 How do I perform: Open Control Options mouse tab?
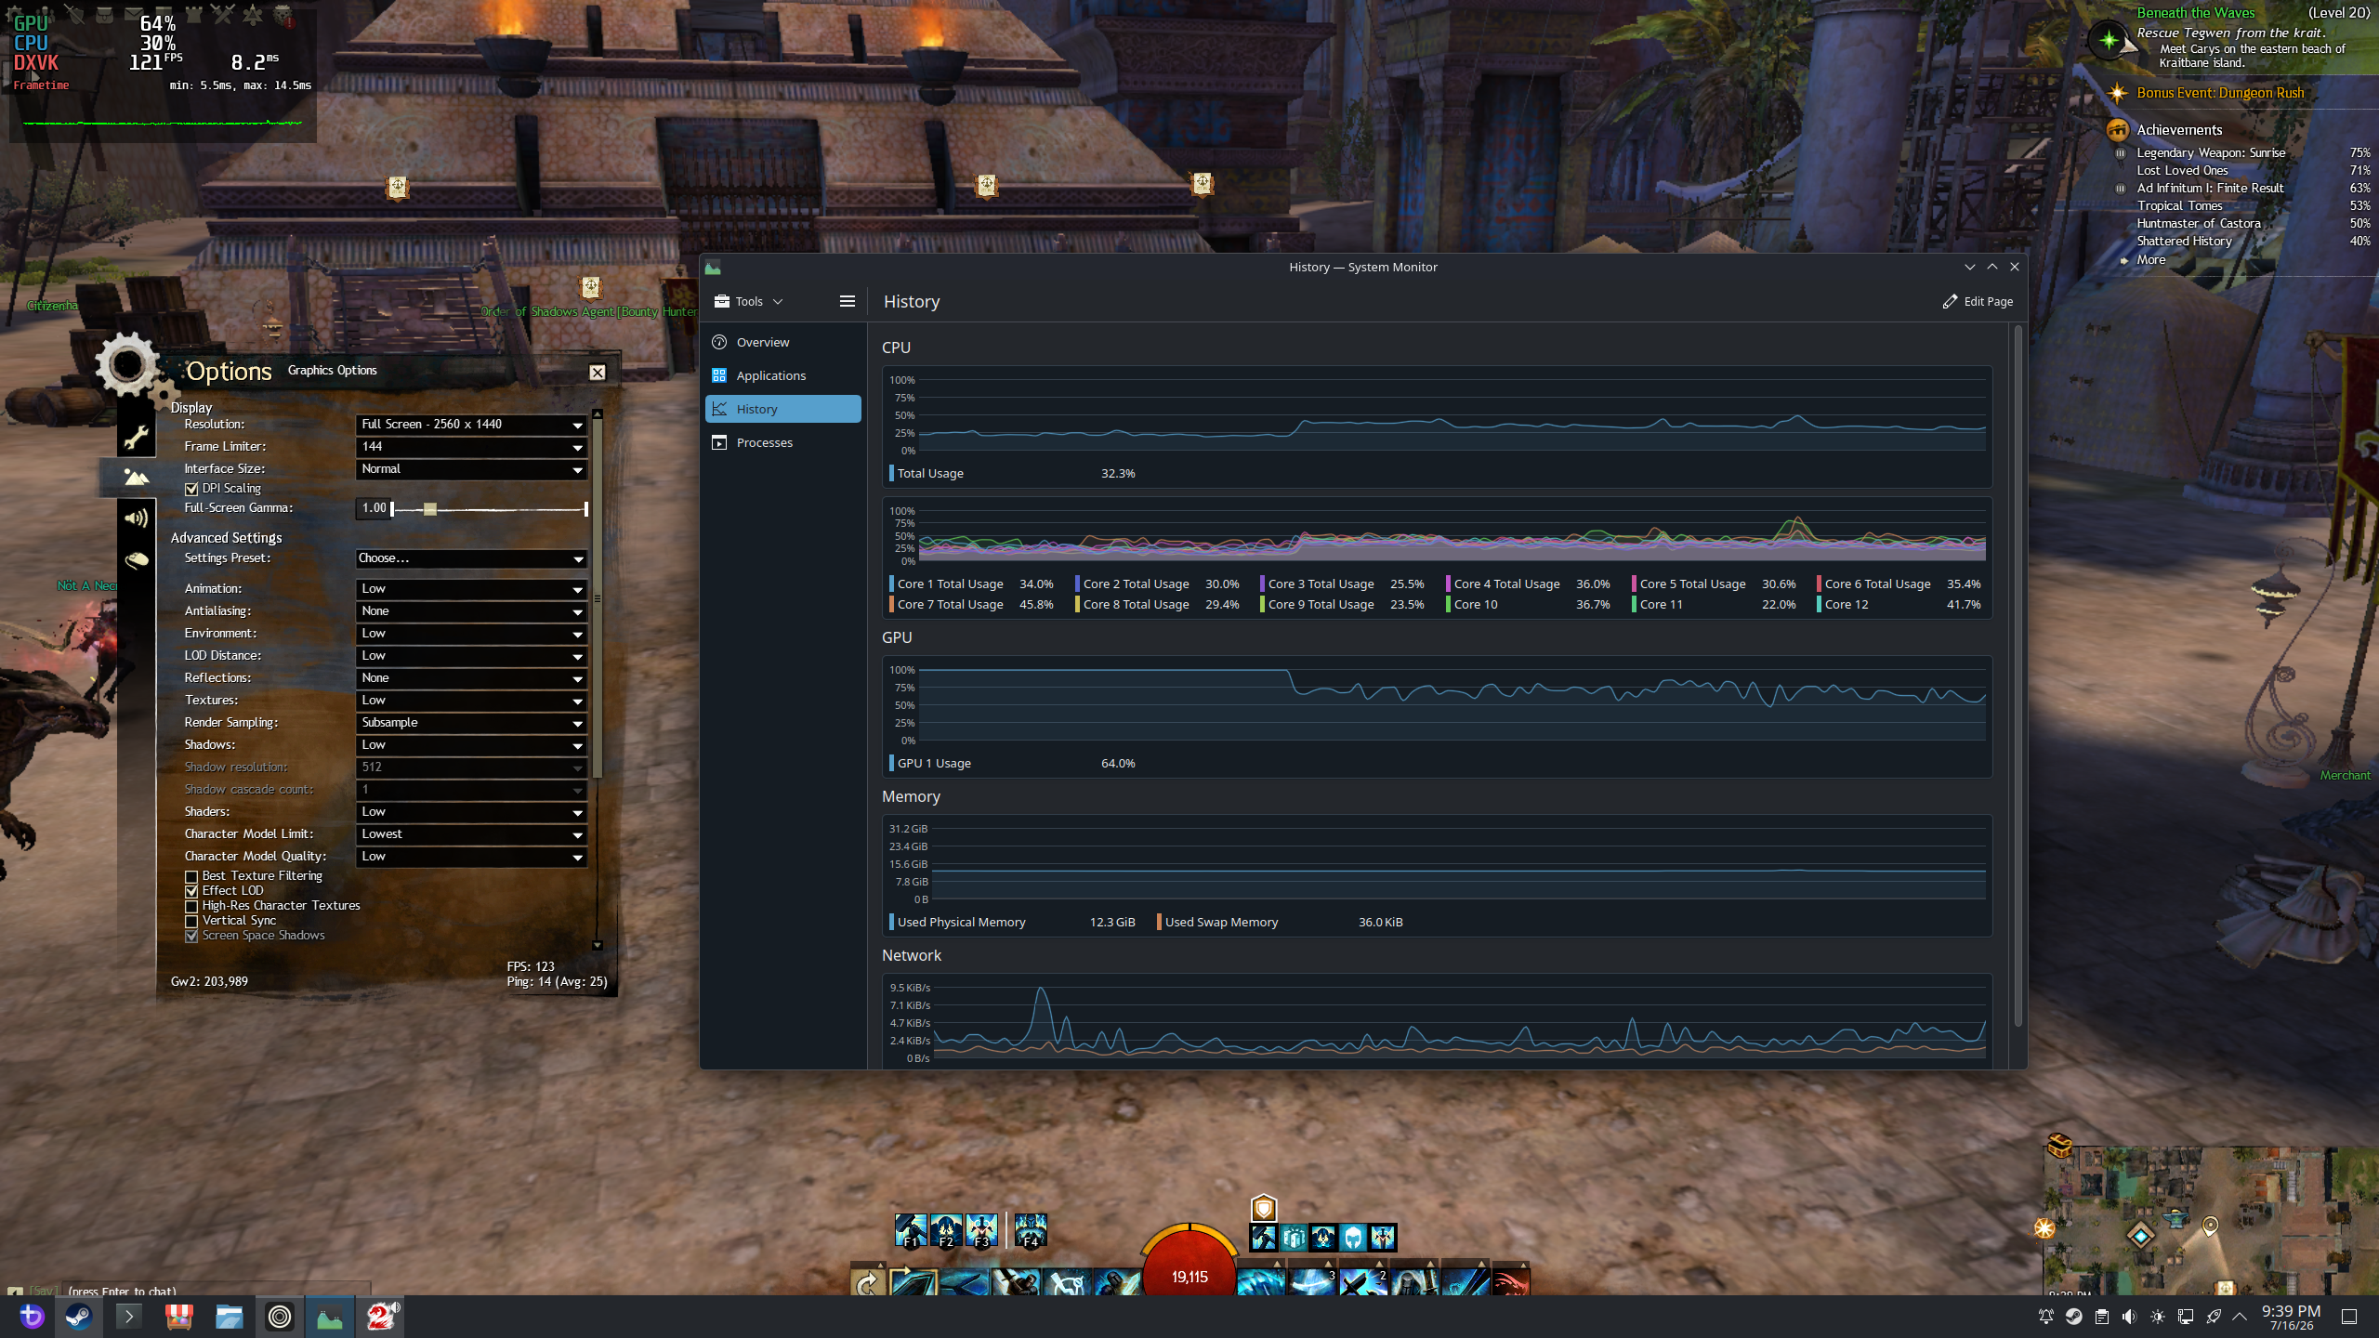(x=136, y=559)
